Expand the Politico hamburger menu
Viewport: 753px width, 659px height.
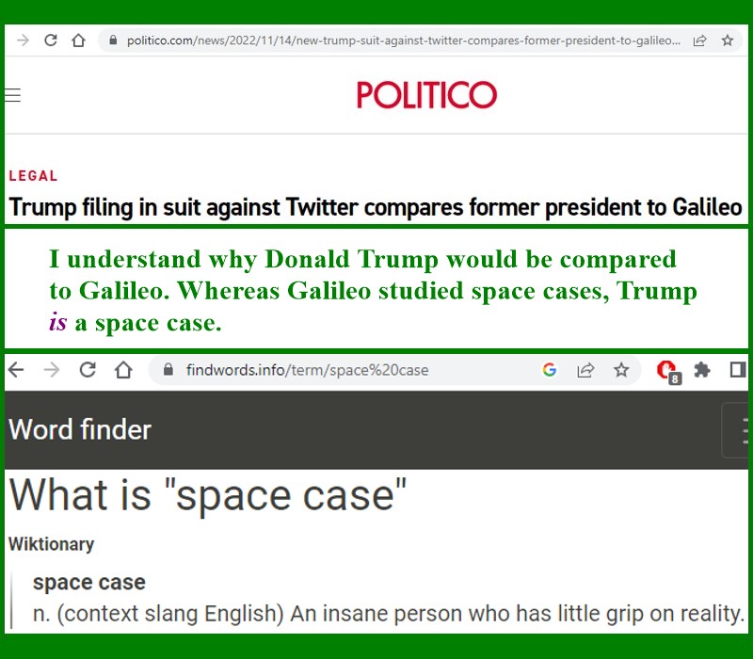coord(12,95)
